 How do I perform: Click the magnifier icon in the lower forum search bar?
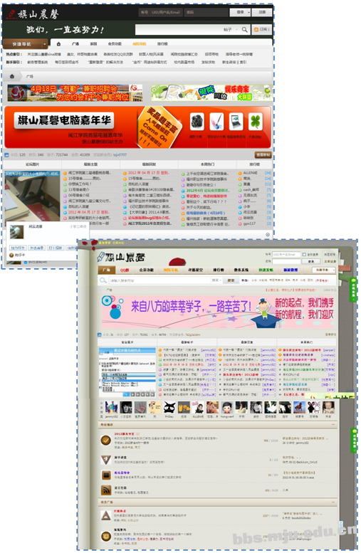coord(103,280)
